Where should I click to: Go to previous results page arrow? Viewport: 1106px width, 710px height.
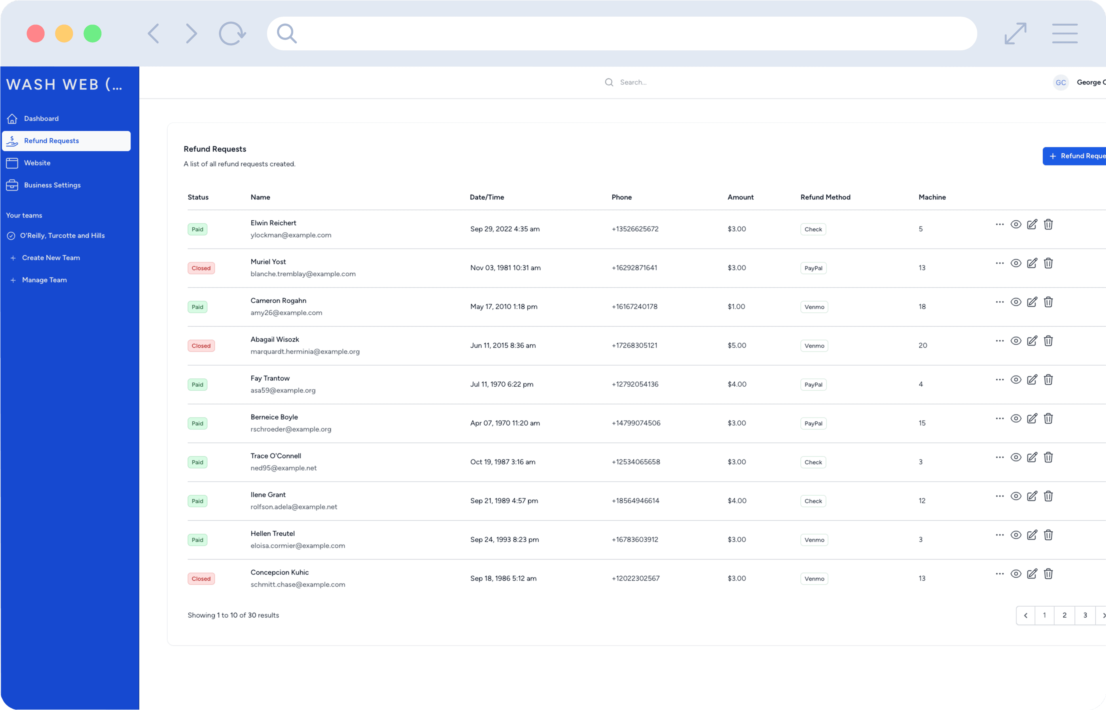point(1025,615)
